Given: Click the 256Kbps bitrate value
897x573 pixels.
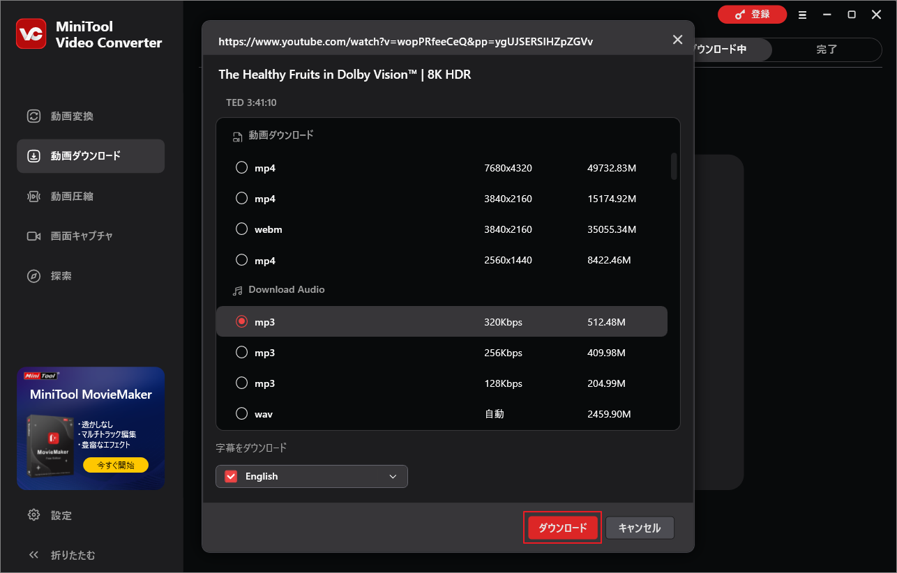Looking at the screenshot, I should pyautogui.click(x=503, y=353).
